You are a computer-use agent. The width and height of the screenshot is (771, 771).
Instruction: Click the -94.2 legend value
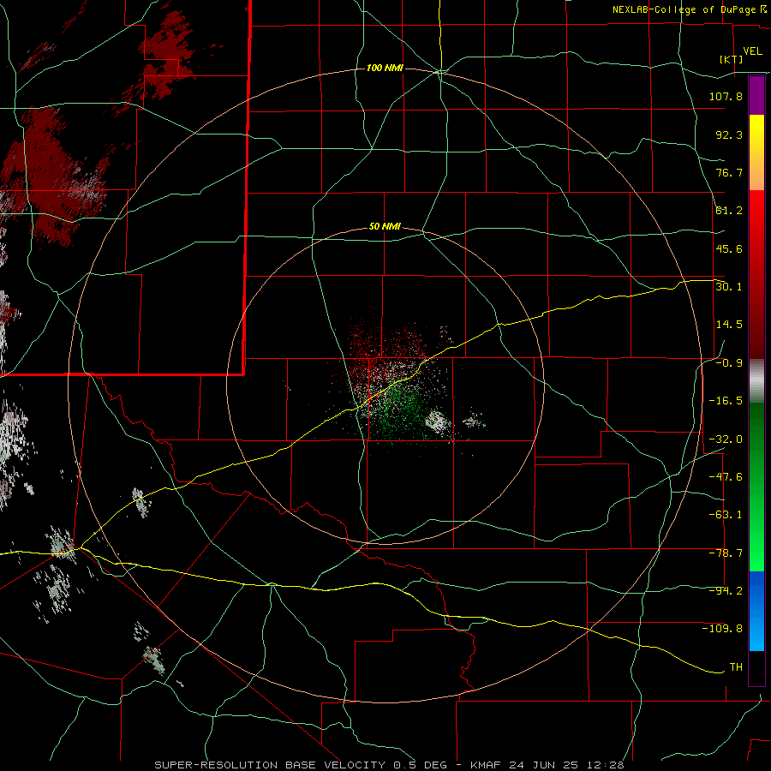click(726, 591)
